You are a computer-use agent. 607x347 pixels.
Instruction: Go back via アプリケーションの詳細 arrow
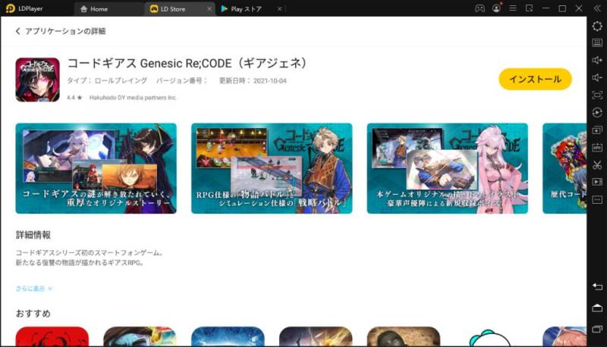pyautogui.click(x=19, y=31)
